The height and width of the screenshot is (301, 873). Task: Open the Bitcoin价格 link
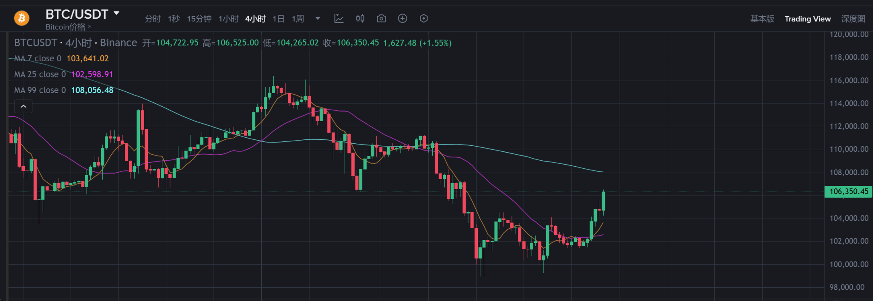65,27
